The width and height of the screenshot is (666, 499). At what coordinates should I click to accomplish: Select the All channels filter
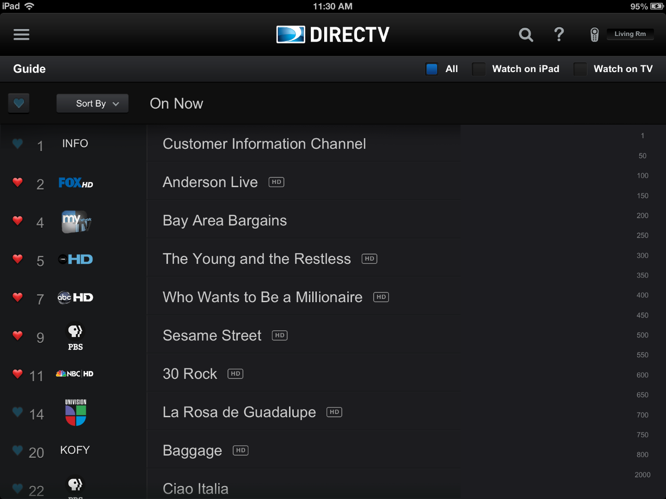[432, 68]
